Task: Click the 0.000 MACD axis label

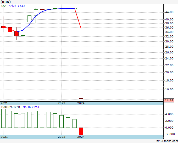Action: 169,128
